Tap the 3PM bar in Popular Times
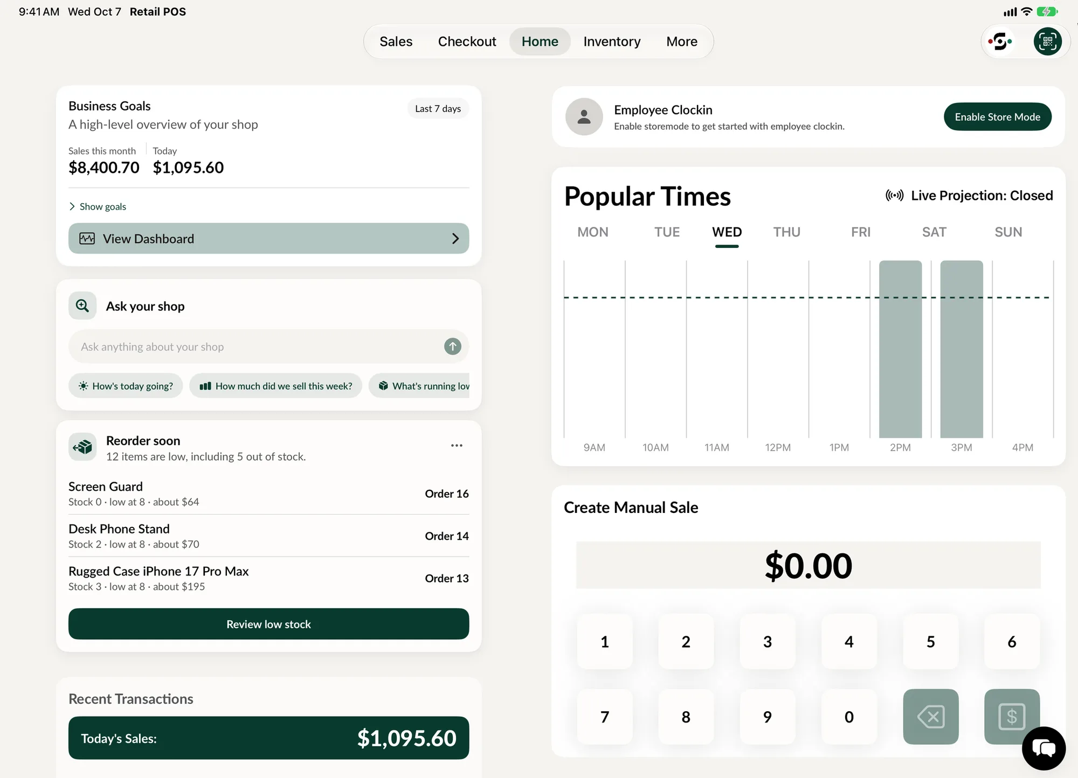The height and width of the screenshot is (778, 1078). pyautogui.click(x=962, y=349)
